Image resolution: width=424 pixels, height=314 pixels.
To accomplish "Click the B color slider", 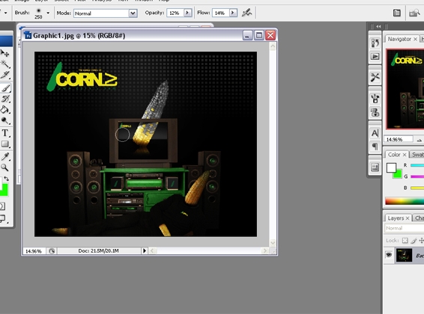I will coord(417,188).
